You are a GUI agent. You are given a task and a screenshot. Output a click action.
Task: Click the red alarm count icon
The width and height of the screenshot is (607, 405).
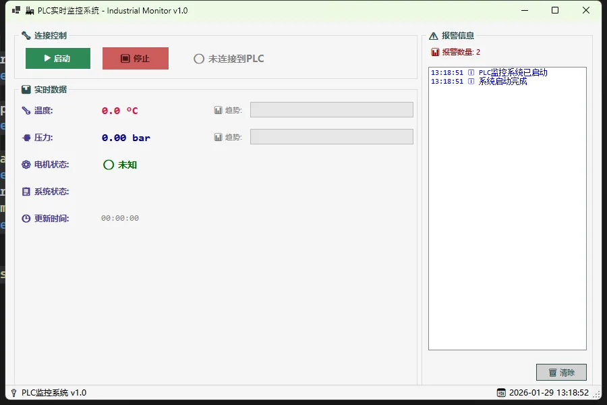click(x=435, y=52)
